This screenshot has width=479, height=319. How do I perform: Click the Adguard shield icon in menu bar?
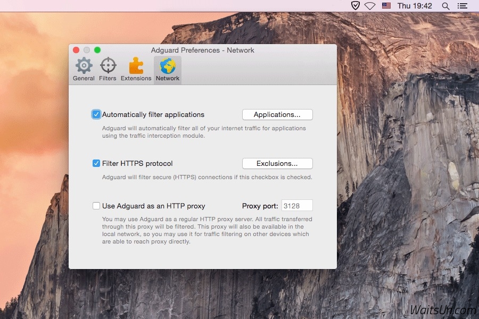click(356, 6)
